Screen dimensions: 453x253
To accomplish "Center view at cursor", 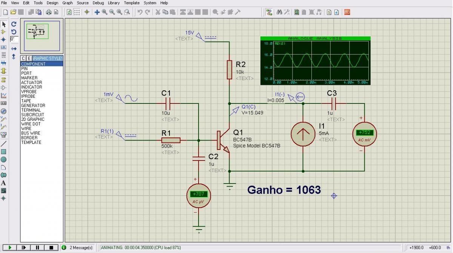I will click(x=97, y=12).
